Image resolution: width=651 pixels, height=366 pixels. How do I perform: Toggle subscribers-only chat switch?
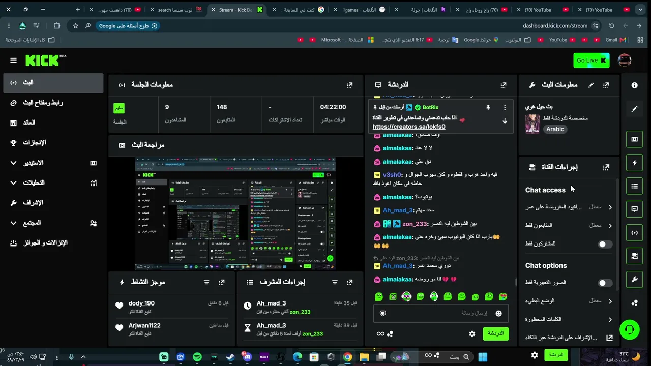pos(605,244)
